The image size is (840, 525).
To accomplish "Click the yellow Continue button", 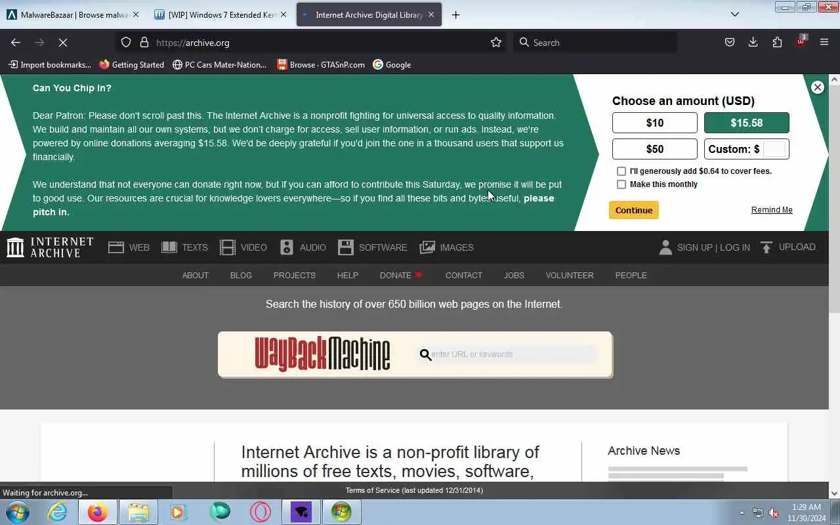I will click(634, 210).
